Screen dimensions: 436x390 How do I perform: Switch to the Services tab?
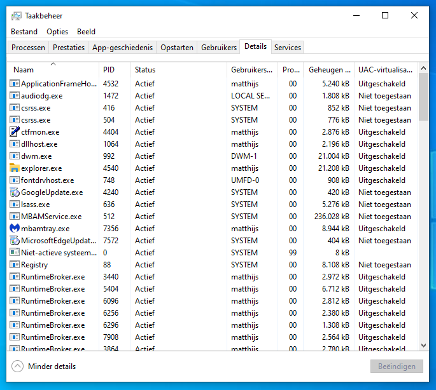[x=288, y=48]
